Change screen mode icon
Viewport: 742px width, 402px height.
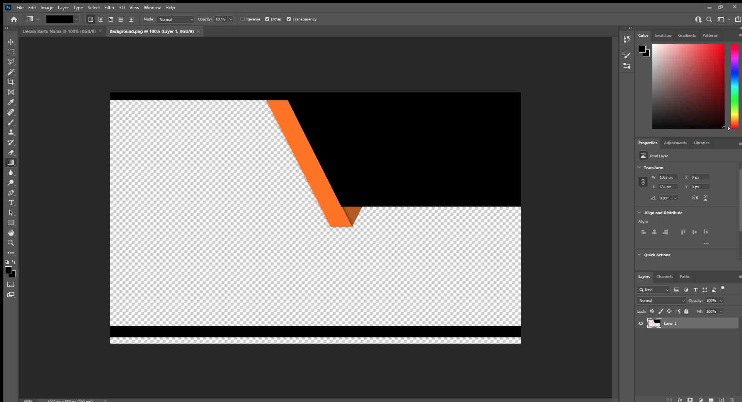pos(11,295)
